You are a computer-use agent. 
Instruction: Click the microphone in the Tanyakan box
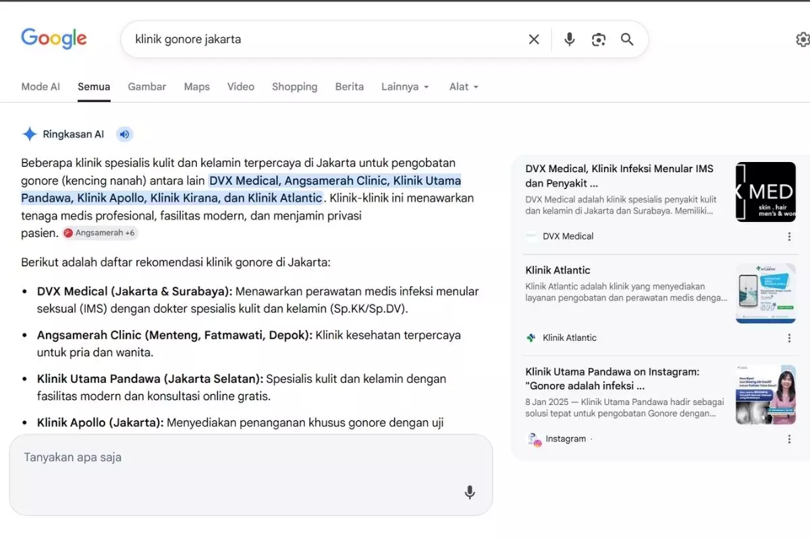pyautogui.click(x=470, y=493)
